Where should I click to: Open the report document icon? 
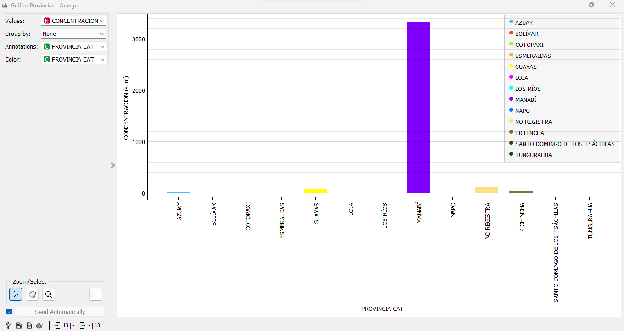point(29,325)
